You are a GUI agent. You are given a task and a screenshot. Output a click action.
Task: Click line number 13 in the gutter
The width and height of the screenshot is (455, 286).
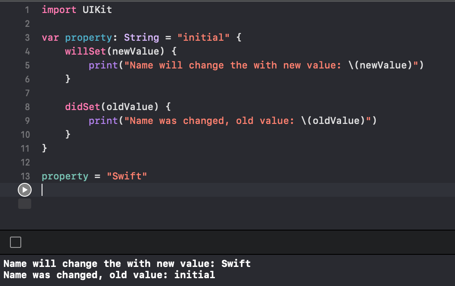point(25,176)
